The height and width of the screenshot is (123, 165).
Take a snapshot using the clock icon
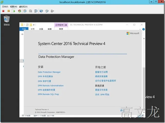click(x=25, y=11)
